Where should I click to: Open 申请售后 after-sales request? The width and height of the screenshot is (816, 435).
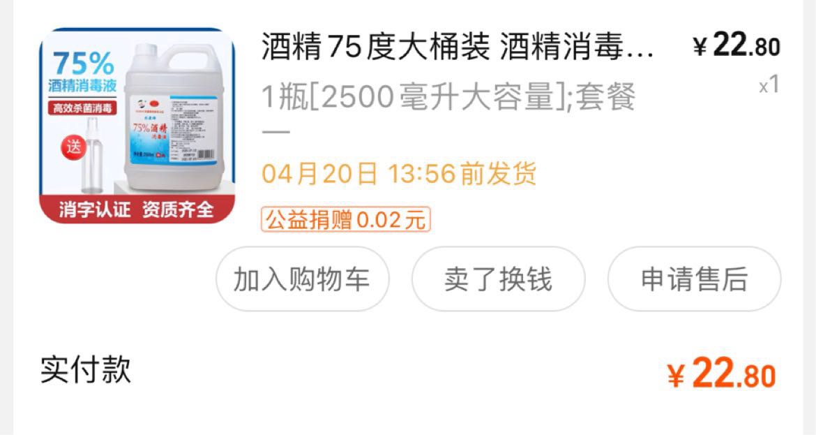click(x=694, y=279)
